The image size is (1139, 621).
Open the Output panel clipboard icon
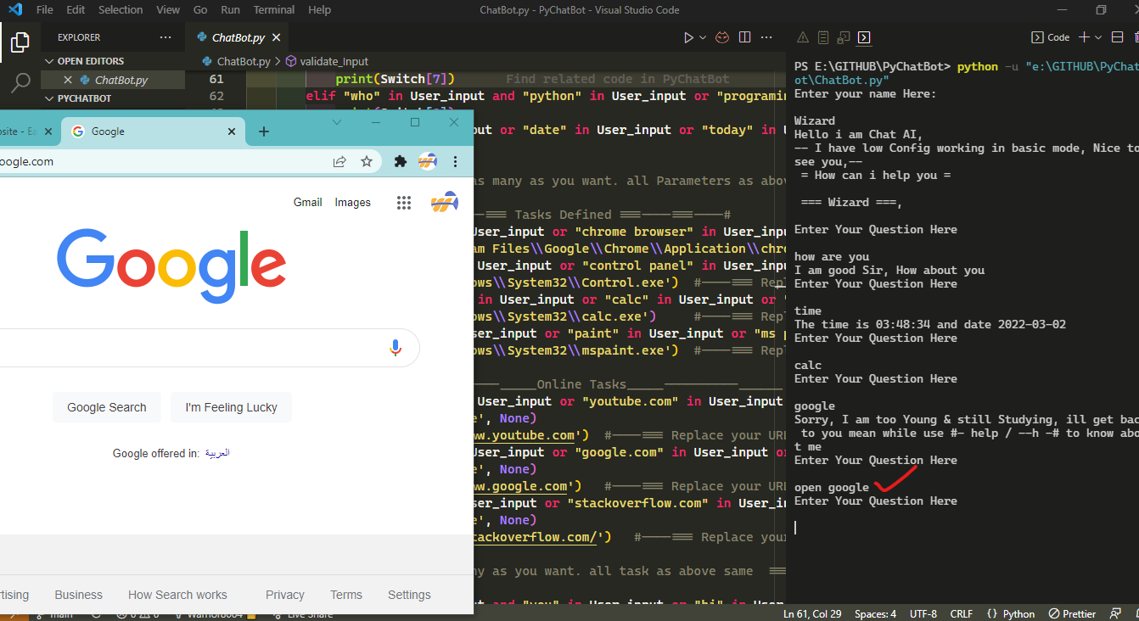[x=823, y=37]
